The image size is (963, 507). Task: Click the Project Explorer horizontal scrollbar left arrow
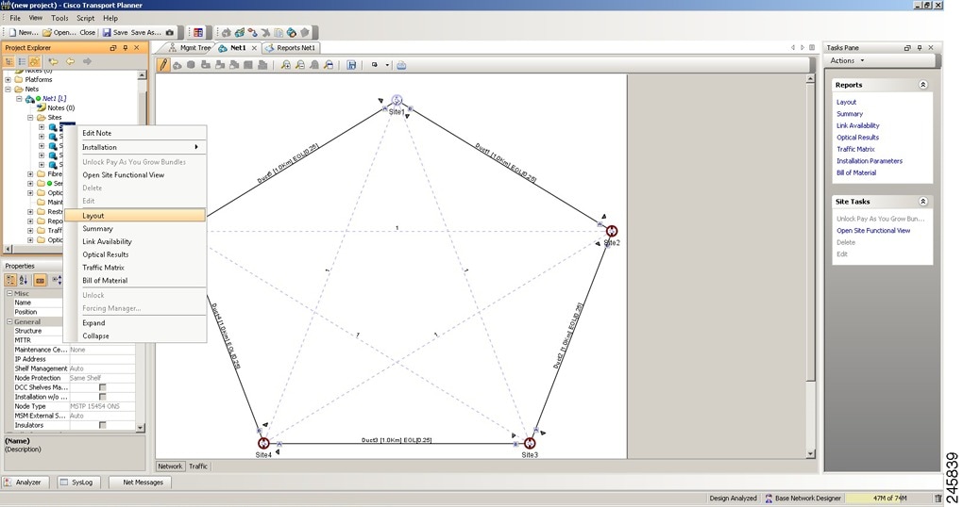pos(8,249)
